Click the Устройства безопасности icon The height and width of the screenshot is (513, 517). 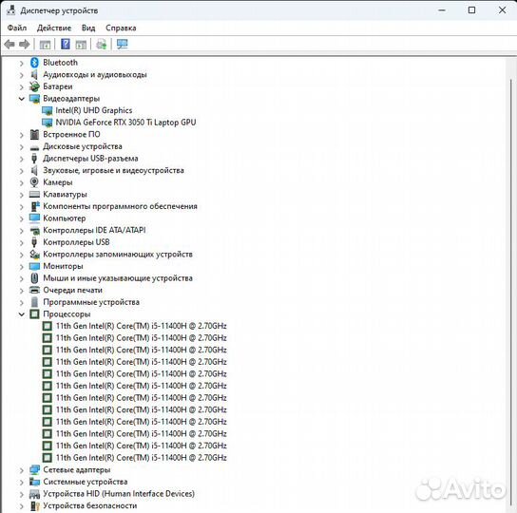click(34, 505)
